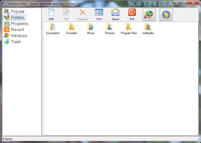The image size is (201, 143).
Task: Click the '6 items' status bar text
Action: 7,139
